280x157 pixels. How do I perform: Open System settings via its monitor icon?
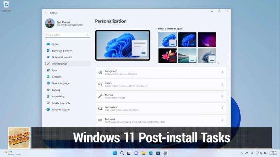pyautogui.click(x=48, y=44)
